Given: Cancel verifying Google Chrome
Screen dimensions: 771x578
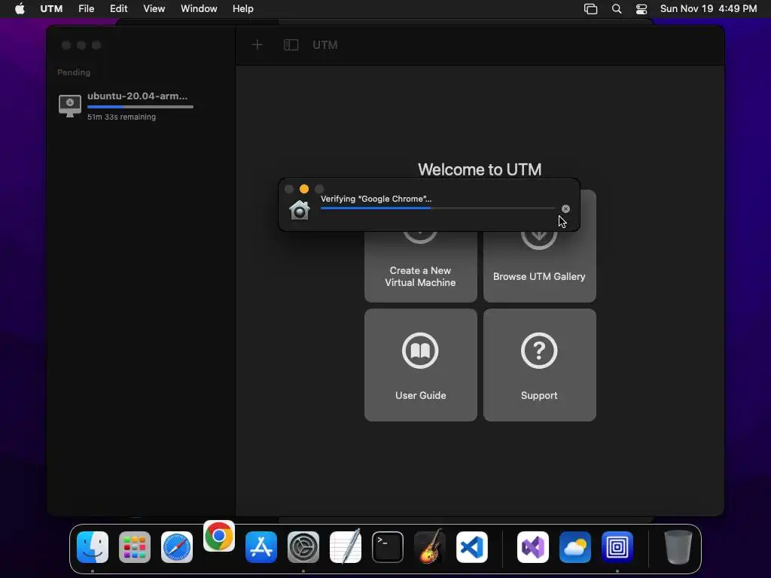Looking at the screenshot, I should (566, 209).
